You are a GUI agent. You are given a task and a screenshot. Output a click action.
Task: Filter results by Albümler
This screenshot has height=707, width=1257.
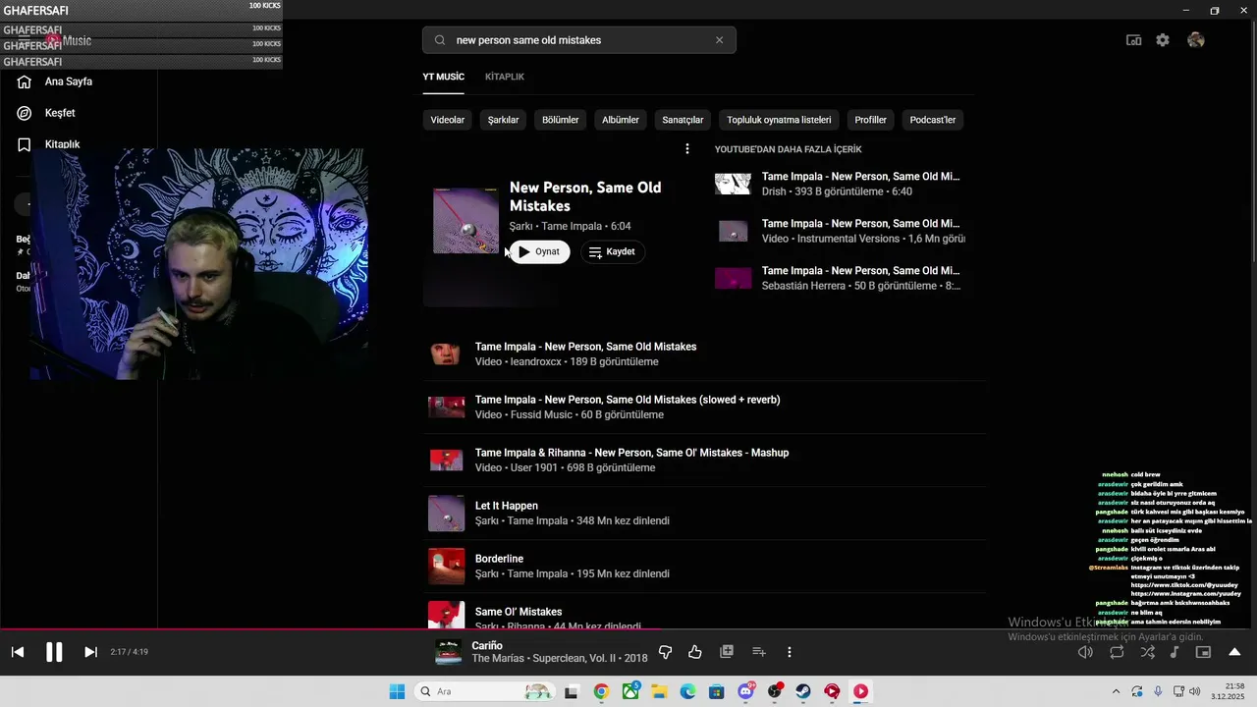tap(621, 120)
